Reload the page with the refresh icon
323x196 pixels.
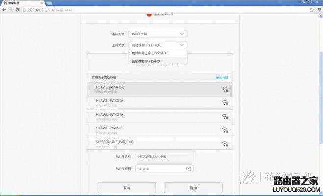[17, 10]
